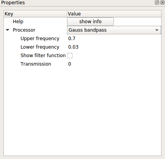Select the Help row label
Image resolution: width=165 pixels, height=159 pixels.
(18, 22)
